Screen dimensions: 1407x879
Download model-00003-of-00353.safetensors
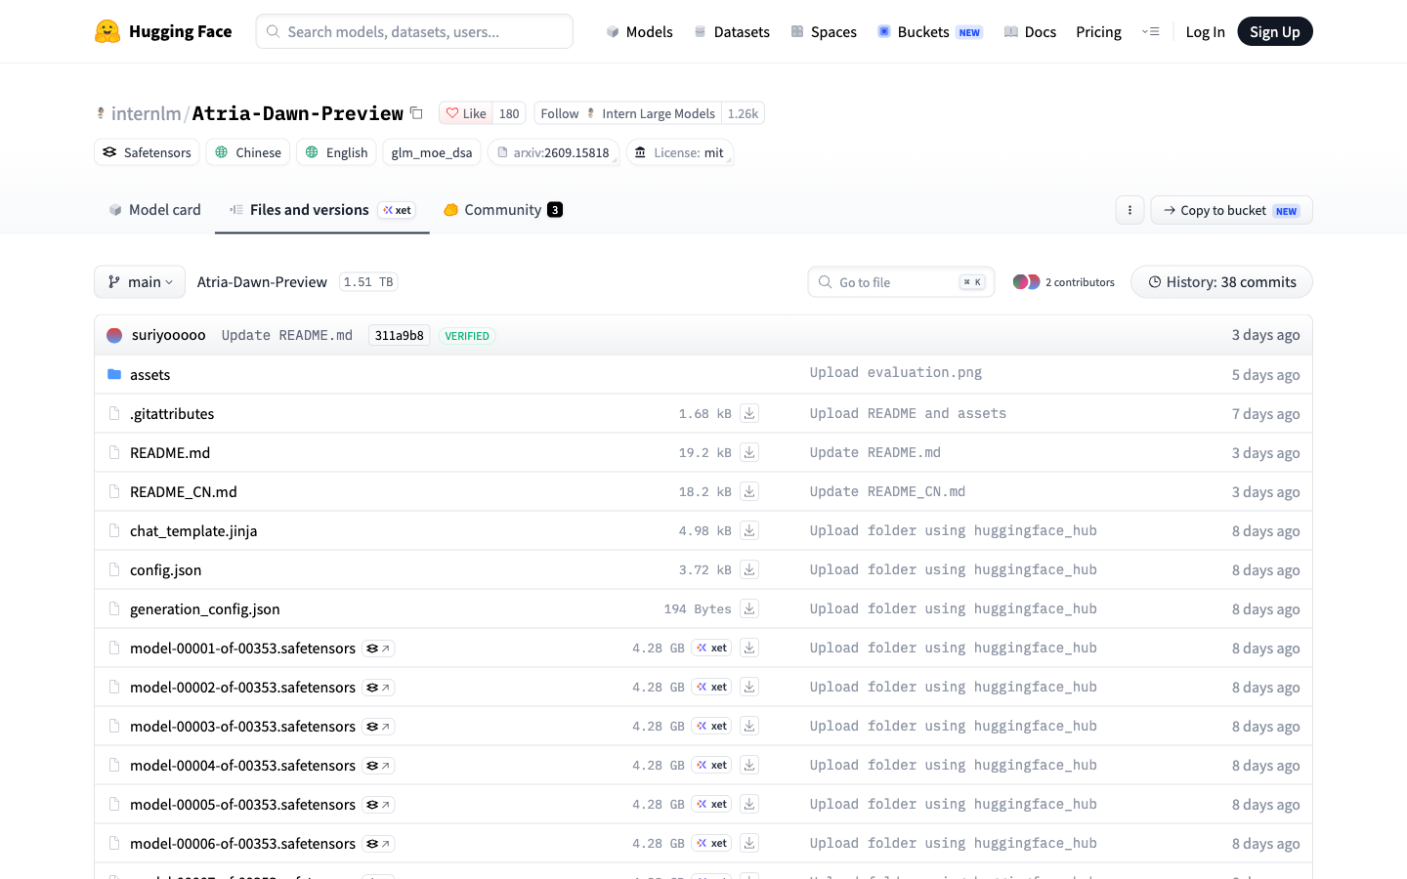click(x=749, y=726)
